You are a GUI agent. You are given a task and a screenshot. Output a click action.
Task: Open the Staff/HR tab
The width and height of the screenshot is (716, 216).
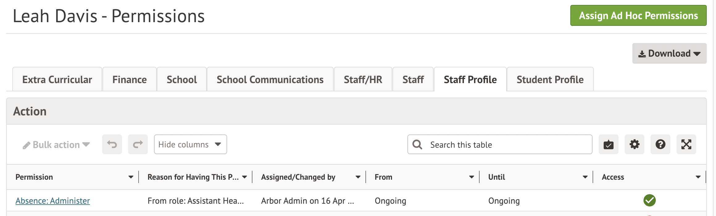click(363, 80)
